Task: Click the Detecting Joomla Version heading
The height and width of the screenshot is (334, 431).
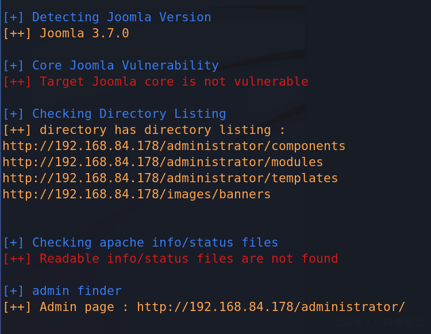Action: pyautogui.click(x=121, y=17)
